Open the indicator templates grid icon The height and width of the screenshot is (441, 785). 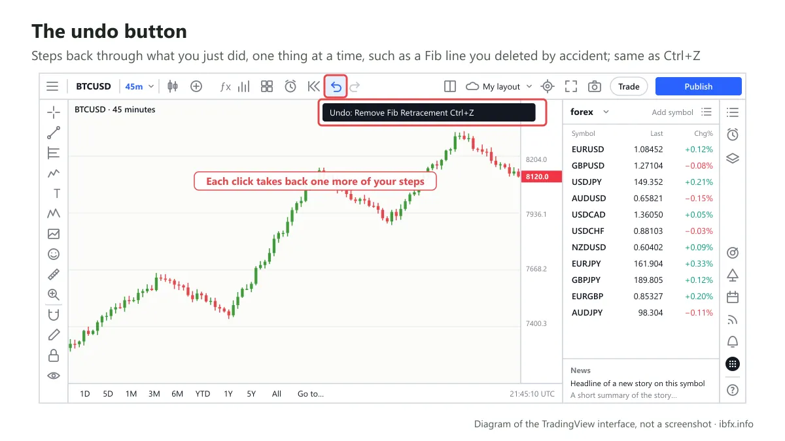267,86
